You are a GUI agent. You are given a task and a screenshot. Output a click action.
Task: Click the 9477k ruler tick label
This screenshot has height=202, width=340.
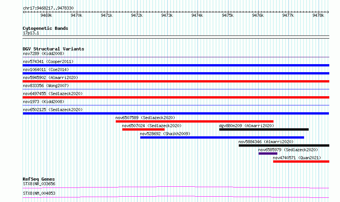[288, 15]
